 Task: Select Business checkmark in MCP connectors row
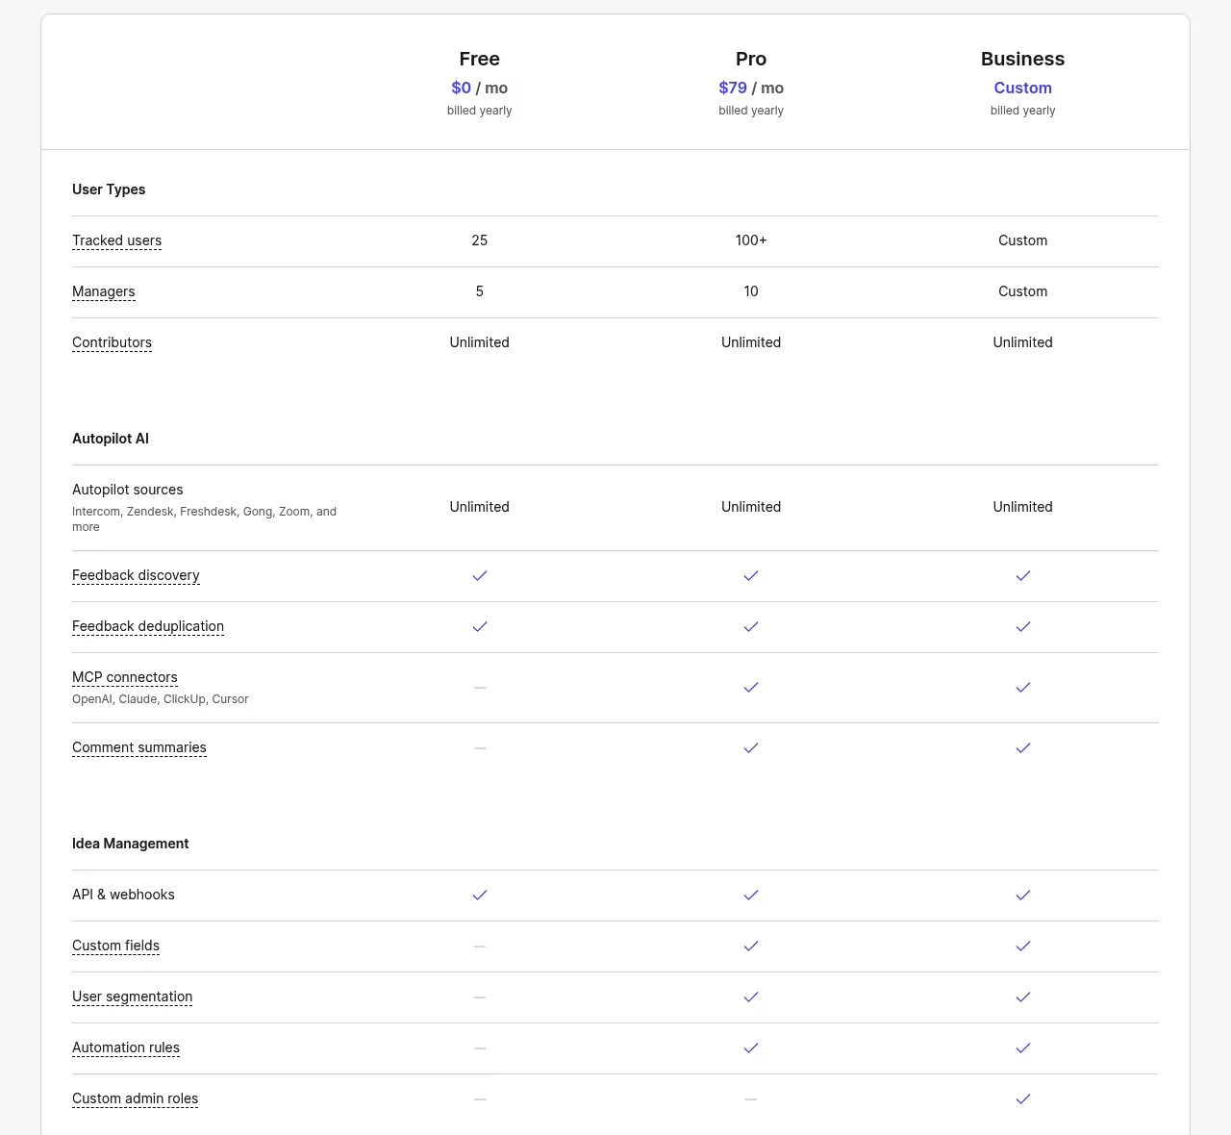coord(1023,687)
